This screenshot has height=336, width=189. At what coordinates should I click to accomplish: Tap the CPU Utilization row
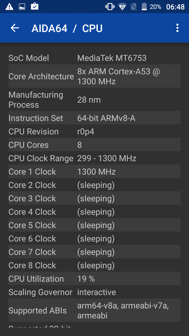click(x=94, y=279)
